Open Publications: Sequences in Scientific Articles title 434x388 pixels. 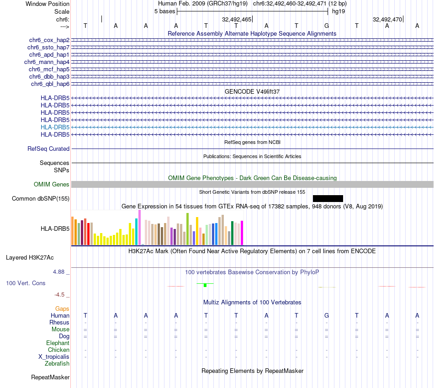click(252, 156)
